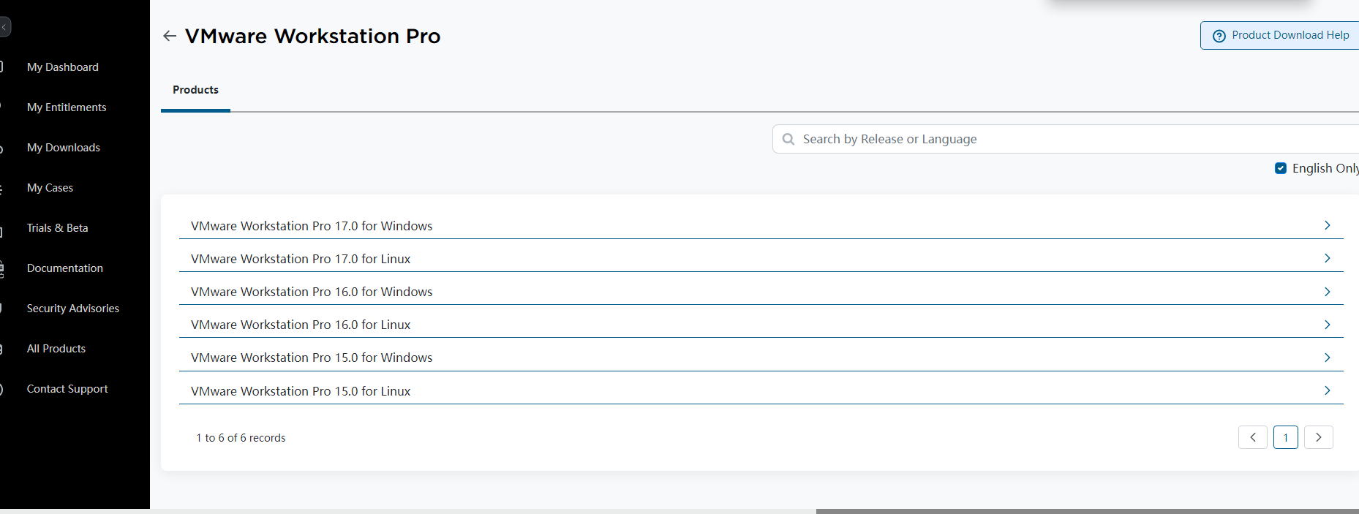Click the horizontal scrollbar at page bottom
The height and width of the screenshot is (514, 1359).
pyautogui.click(x=1087, y=511)
